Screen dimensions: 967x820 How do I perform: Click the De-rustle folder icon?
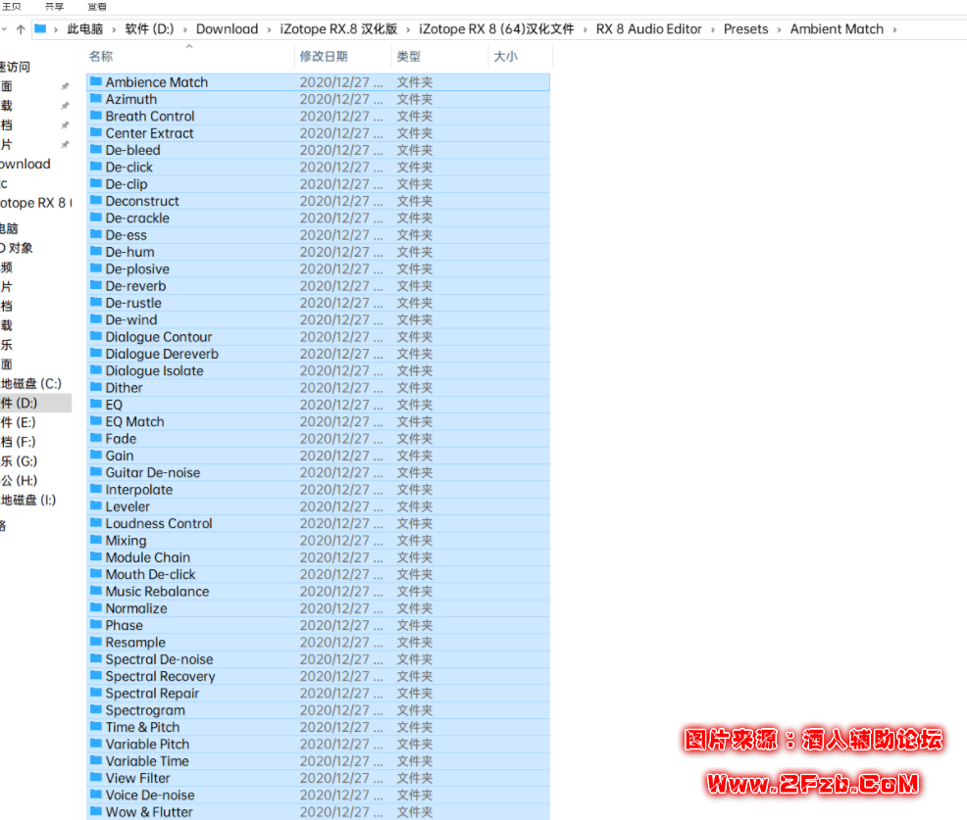coord(95,302)
